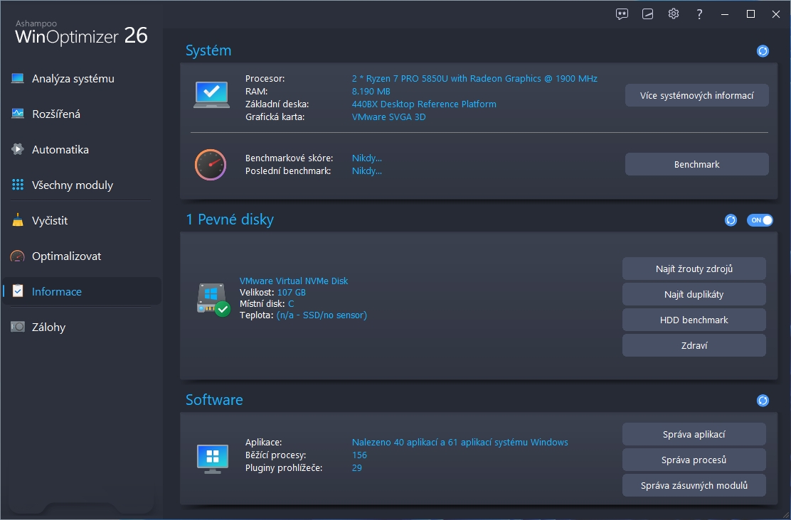The width and height of the screenshot is (791, 520).
Task: Click the Analýza systému laptop icon
Action: tap(18, 79)
